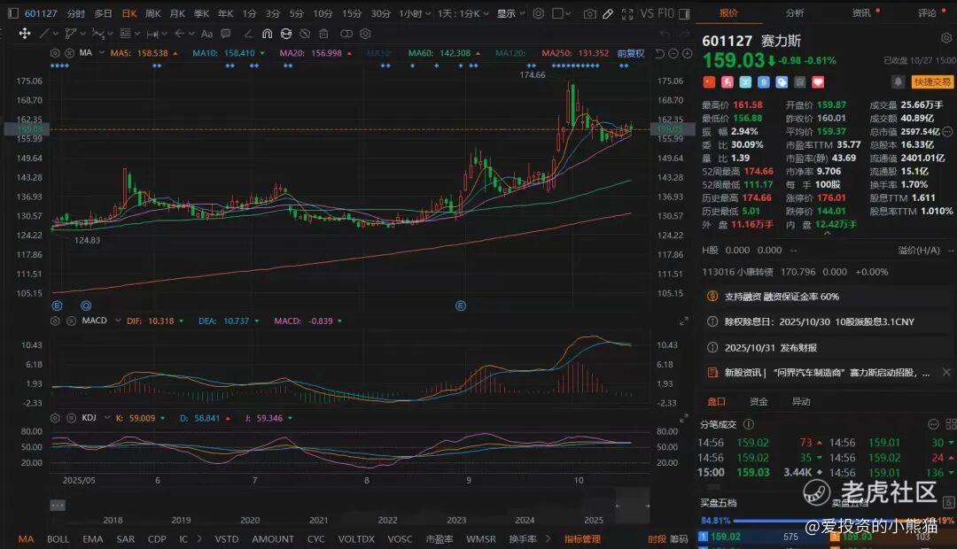Viewport: 957px width, 549px height.
Task: Toggle the left sidebar panel icon
Action: pos(12,12)
